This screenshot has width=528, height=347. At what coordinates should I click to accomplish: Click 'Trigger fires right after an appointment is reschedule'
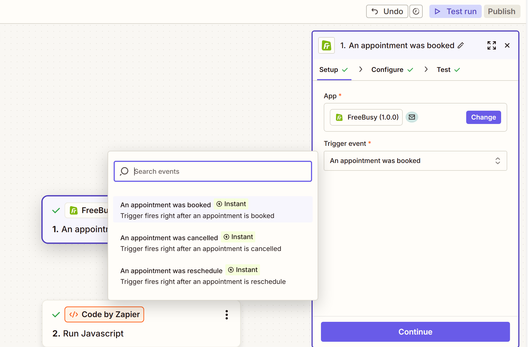pos(203,282)
